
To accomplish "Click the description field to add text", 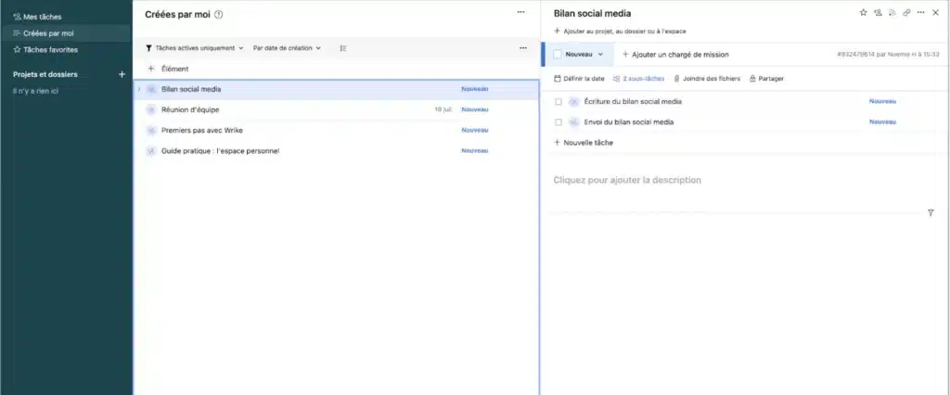I will [627, 180].
